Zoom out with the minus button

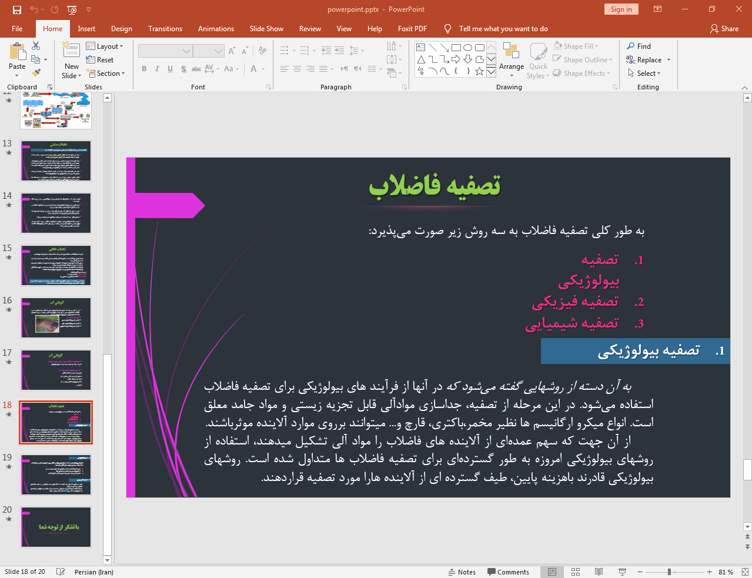point(640,572)
